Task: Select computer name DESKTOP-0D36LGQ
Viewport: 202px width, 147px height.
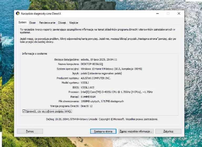Action: pos(92,64)
